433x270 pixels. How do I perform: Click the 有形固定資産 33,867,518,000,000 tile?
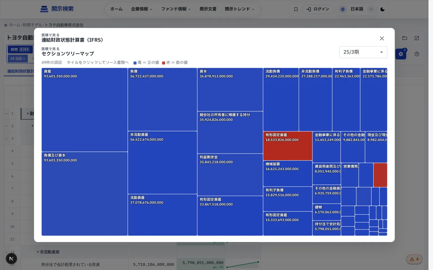[x=230, y=216]
